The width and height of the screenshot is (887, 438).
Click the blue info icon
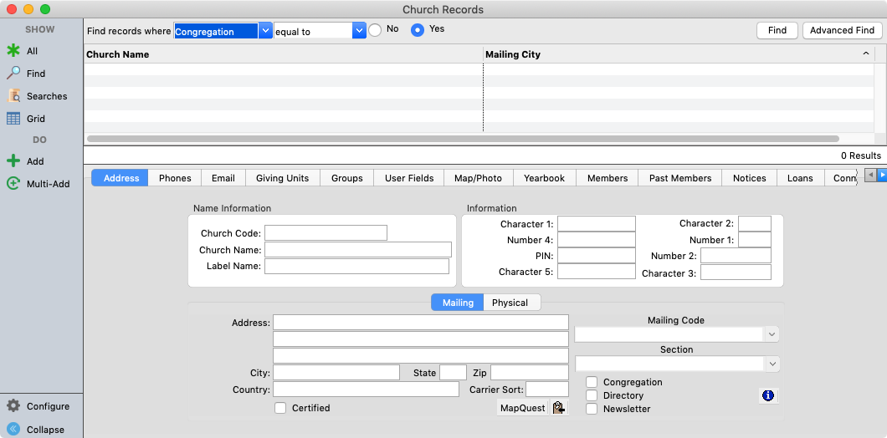click(768, 395)
